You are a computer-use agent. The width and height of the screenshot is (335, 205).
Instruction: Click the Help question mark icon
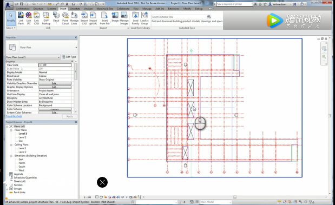(301, 4)
